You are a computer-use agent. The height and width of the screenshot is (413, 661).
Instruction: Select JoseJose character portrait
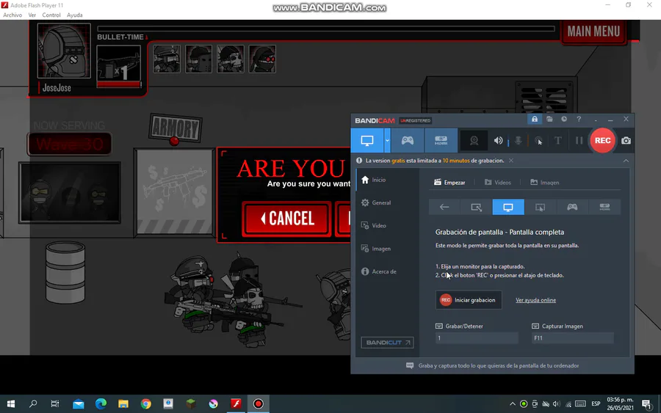point(64,51)
